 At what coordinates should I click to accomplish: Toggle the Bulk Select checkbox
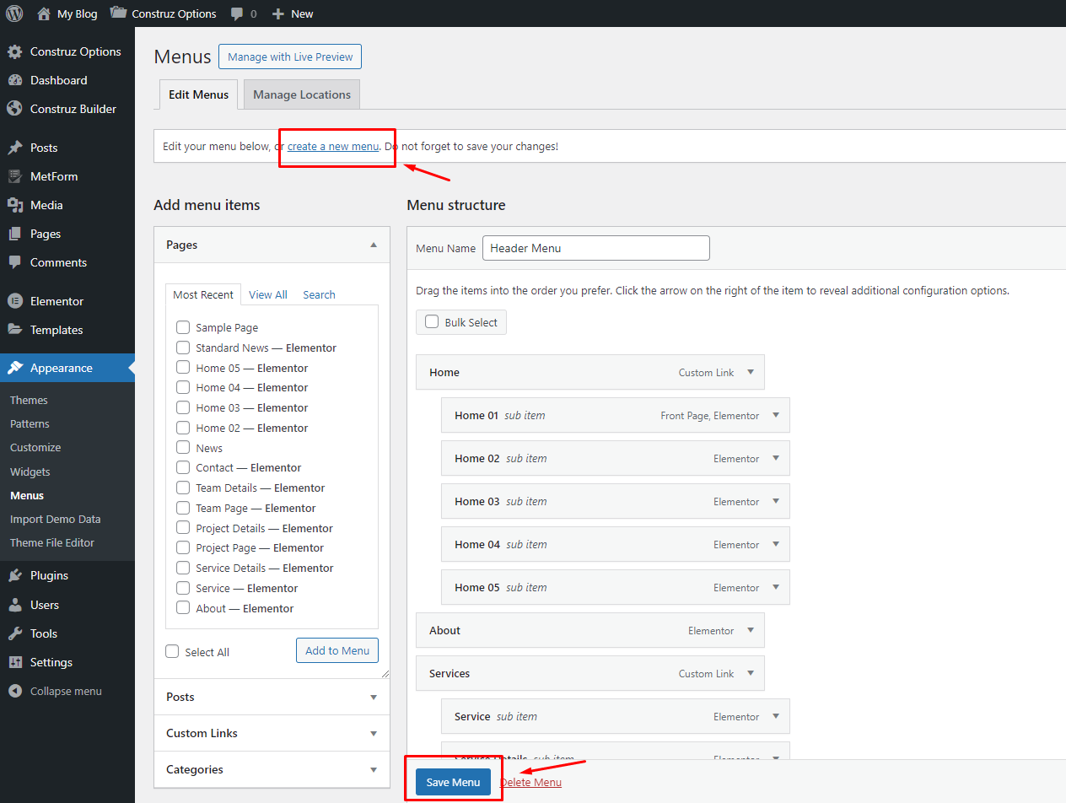(432, 321)
